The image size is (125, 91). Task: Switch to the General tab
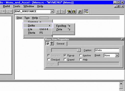click(x=60, y=44)
